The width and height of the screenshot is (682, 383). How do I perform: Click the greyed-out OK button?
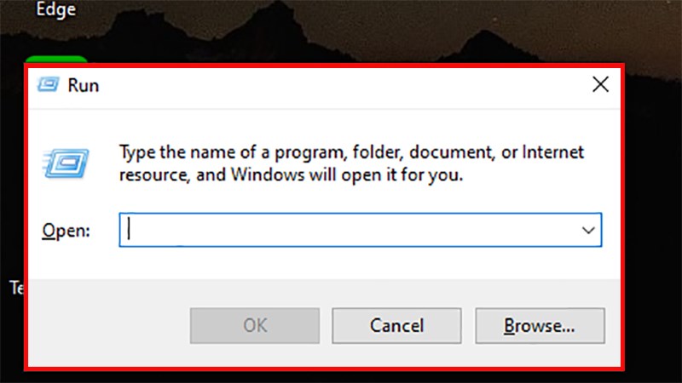255,326
